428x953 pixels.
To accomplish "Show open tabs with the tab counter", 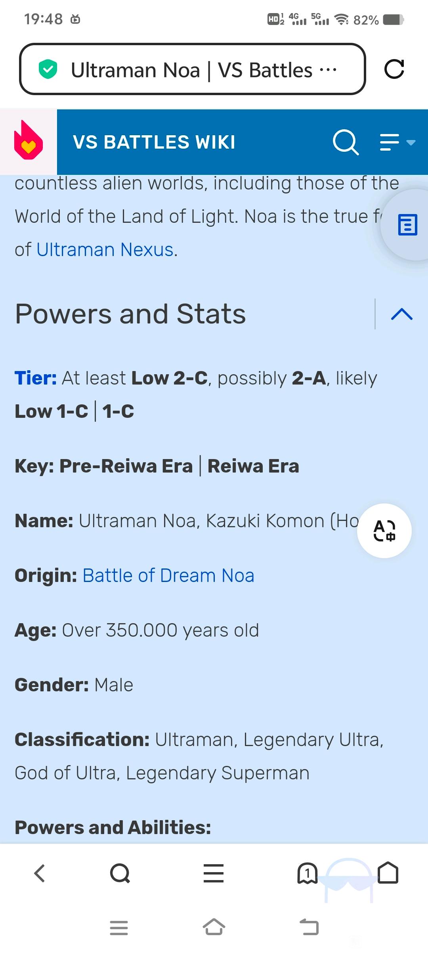I will pyautogui.click(x=307, y=873).
